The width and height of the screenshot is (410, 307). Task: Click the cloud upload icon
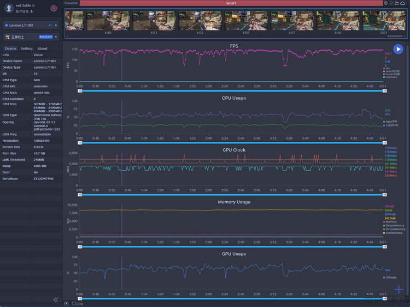coord(403,3)
